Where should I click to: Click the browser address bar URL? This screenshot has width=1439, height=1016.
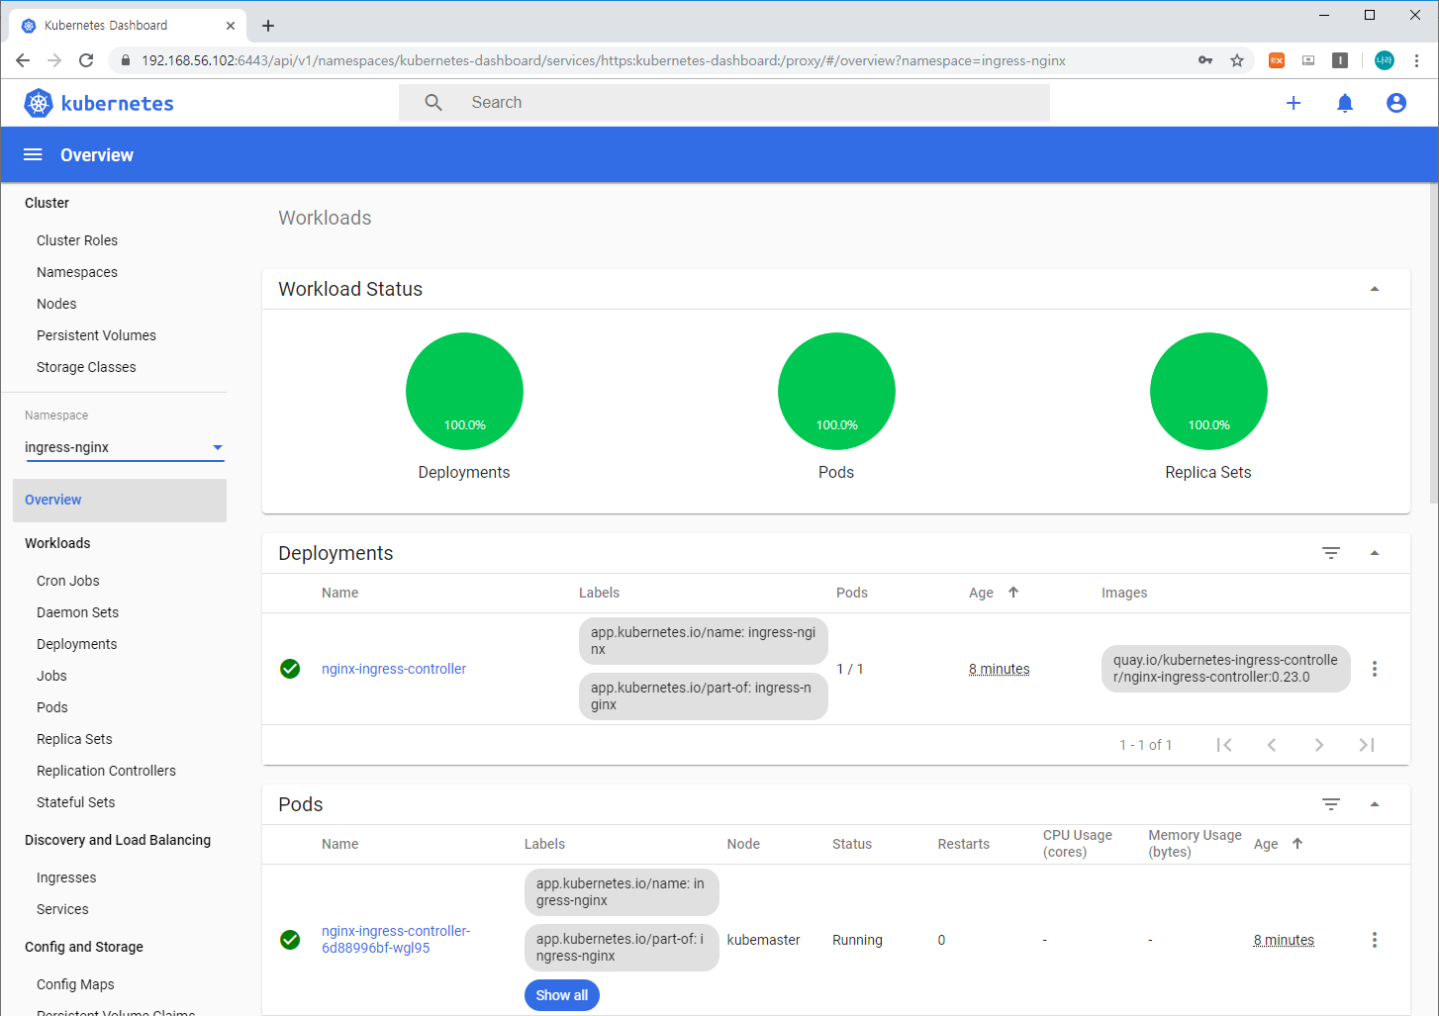click(604, 60)
